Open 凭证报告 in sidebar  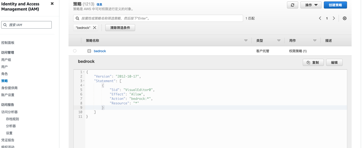pyautogui.click(x=8, y=140)
